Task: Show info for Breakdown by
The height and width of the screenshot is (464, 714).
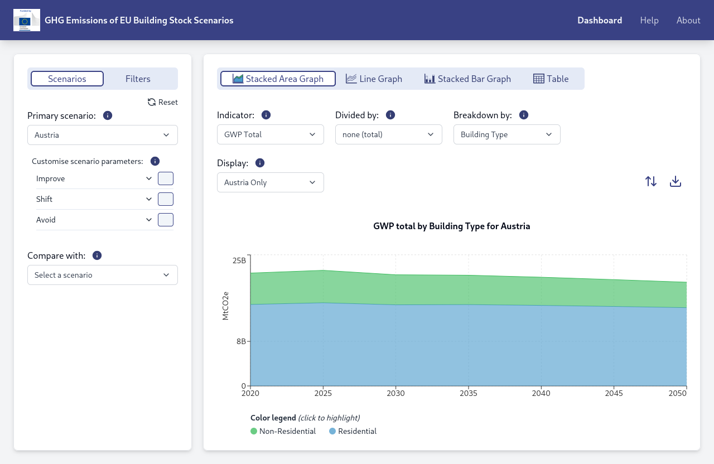Action: [523, 115]
